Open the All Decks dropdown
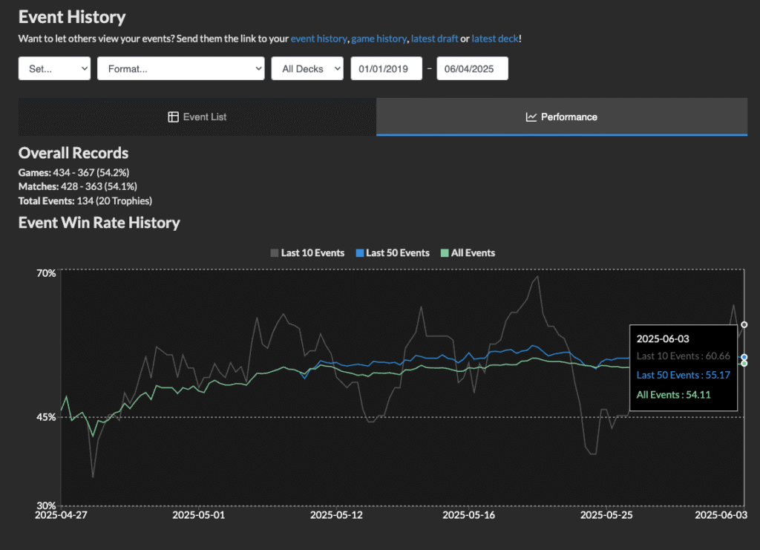Screen dimensions: 760x550 tap(307, 68)
